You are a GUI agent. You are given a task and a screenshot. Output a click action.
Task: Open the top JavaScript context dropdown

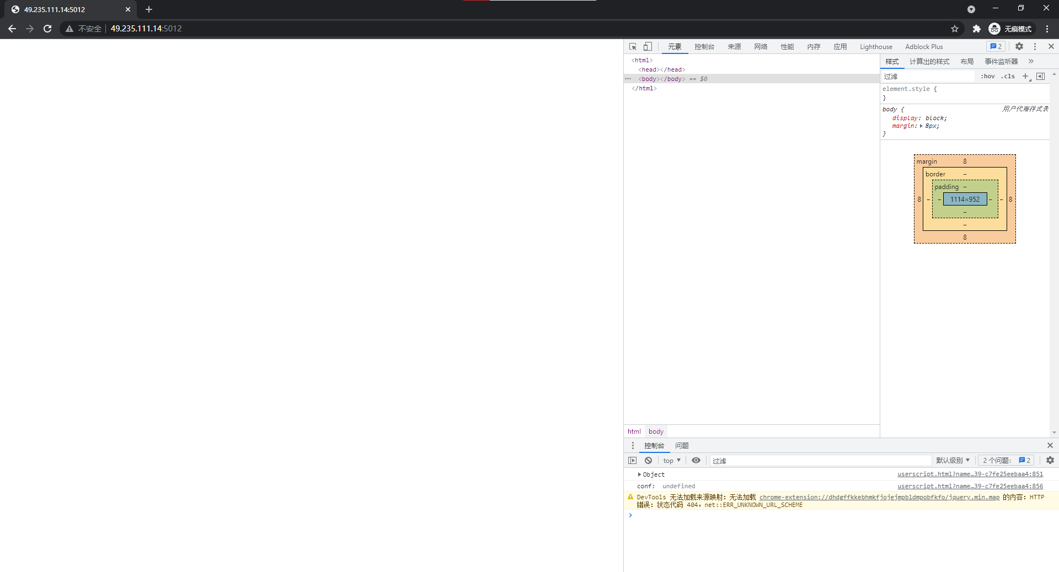coord(671,461)
